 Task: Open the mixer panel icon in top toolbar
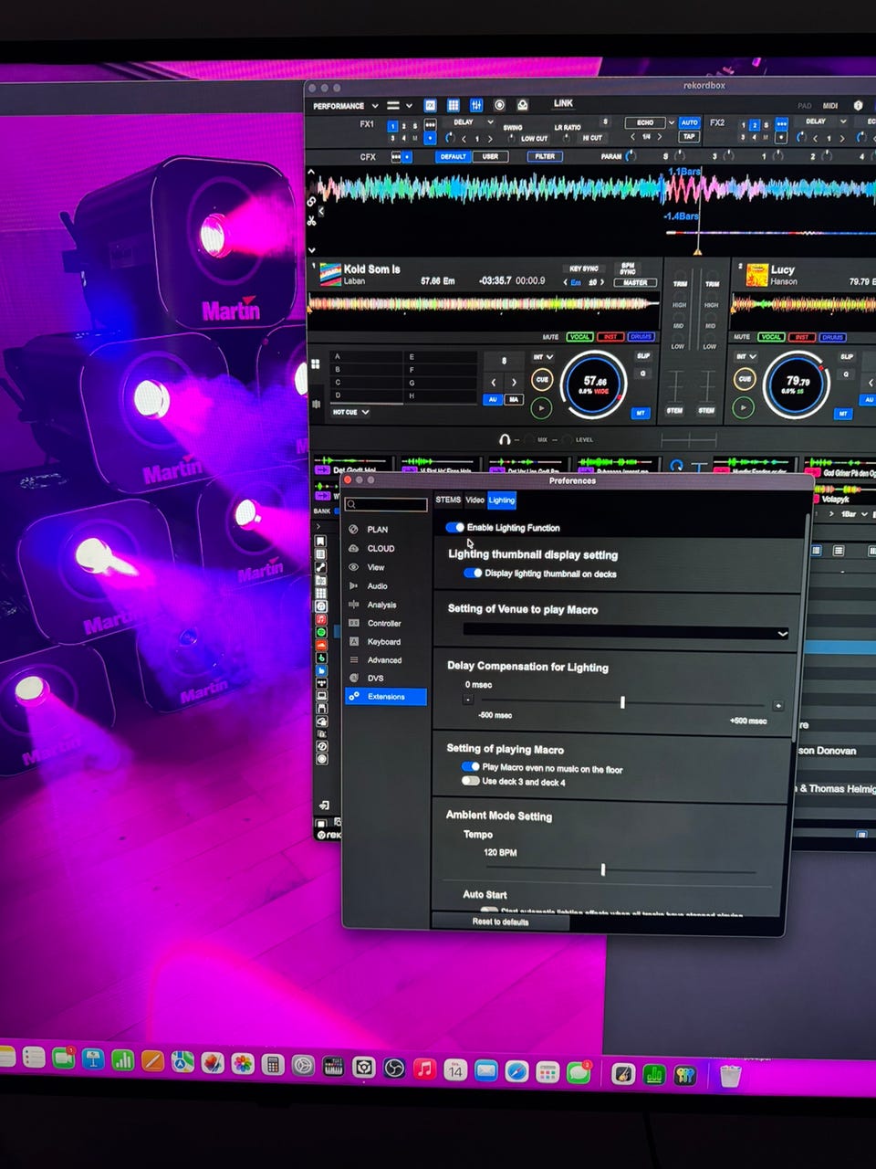coord(476,106)
